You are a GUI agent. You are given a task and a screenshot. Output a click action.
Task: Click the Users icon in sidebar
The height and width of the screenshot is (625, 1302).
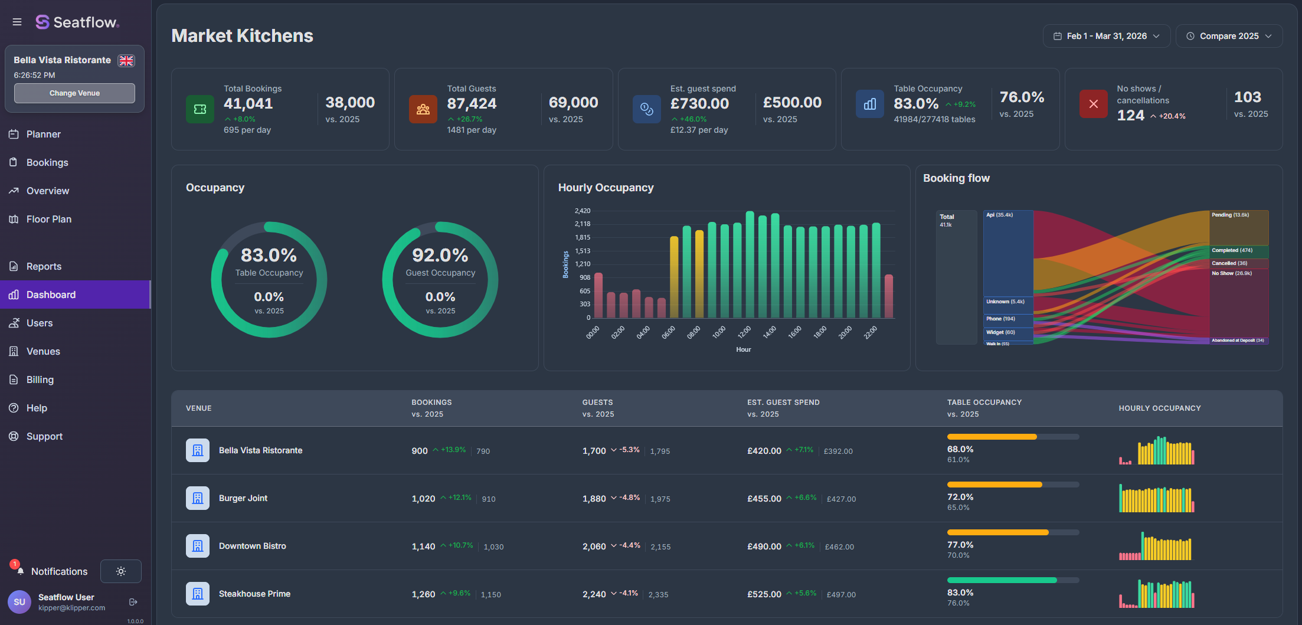(x=14, y=323)
